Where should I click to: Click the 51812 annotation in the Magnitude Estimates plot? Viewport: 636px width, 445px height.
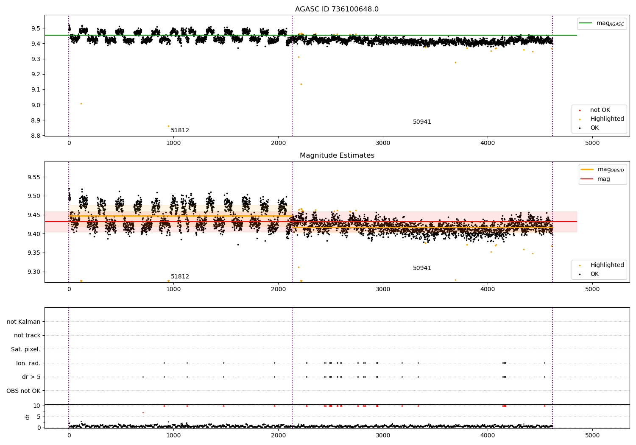coord(180,277)
